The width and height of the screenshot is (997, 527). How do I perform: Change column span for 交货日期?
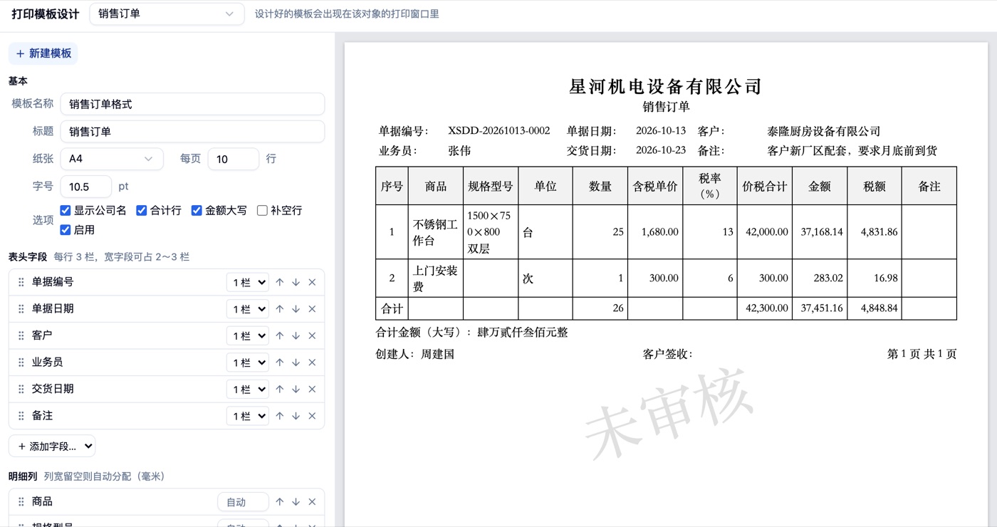click(247, 390)
